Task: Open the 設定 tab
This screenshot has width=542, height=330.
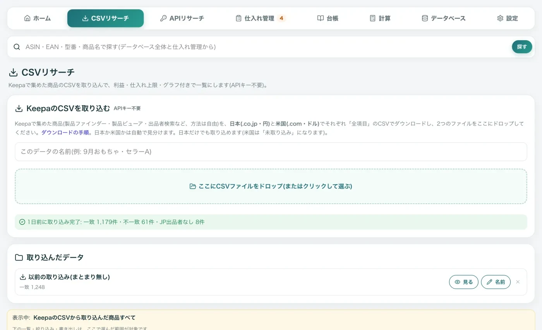Action: [507, 18]
